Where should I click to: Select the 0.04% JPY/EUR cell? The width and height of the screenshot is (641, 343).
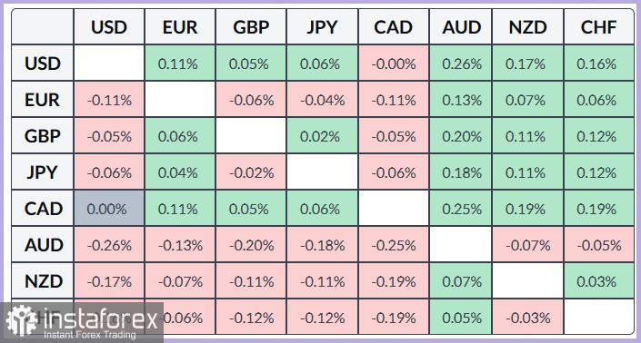click(x=180, y=172)
